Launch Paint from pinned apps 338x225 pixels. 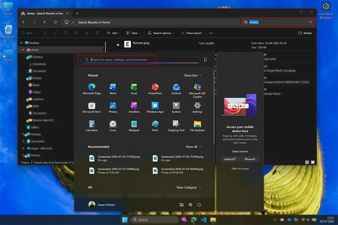coord(155,126)
